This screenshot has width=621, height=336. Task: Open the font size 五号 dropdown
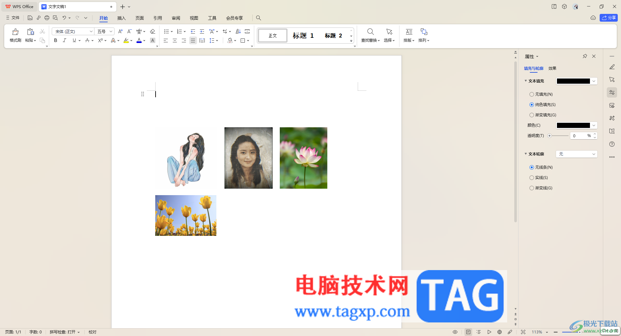coord(111,31)
